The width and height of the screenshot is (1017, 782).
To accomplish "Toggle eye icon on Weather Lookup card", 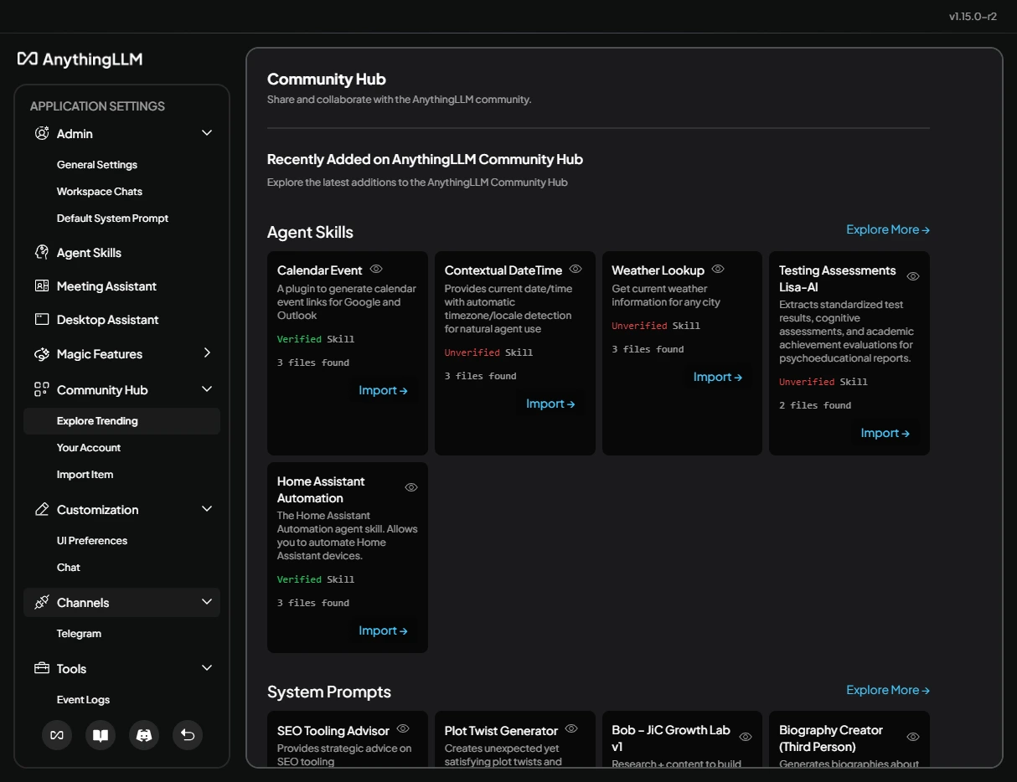I will click(x=718, y=269).
